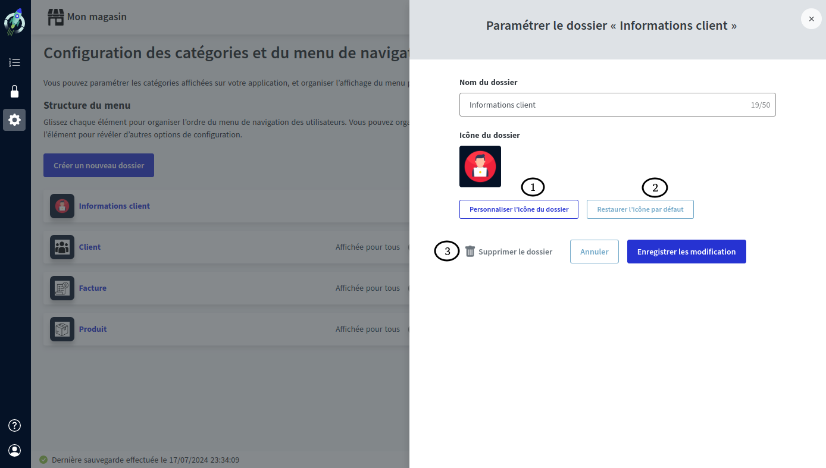Click the red Informations client folder icon

pos(62,205)
